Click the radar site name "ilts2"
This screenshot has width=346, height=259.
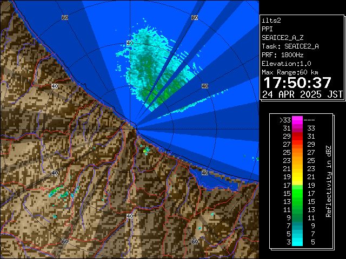[x=271, y=21]
